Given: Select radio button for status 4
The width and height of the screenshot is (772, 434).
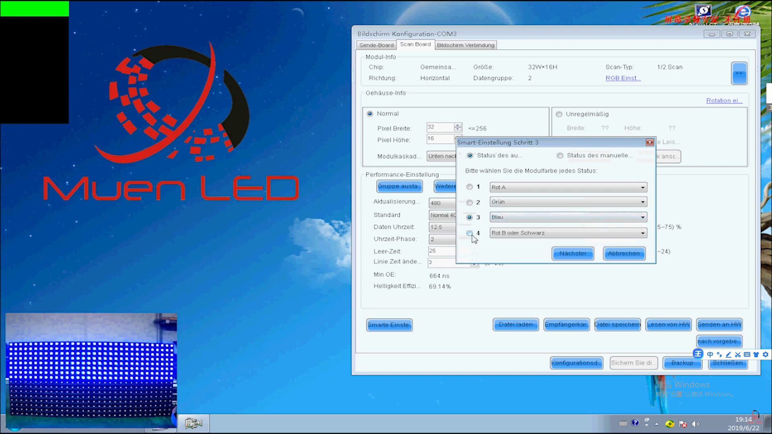Looking at the screenshot, I should point(469,233).
